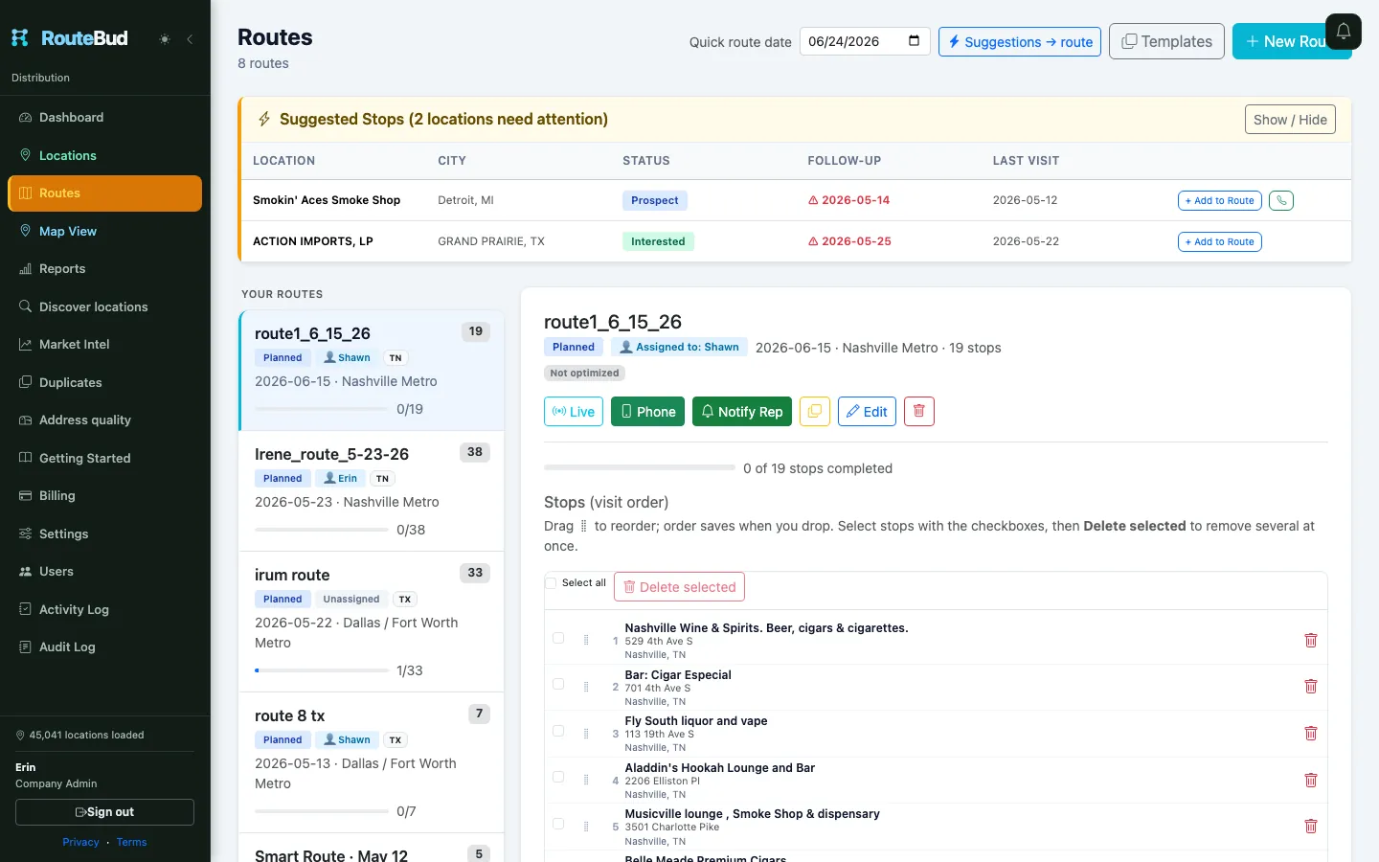Toggle the light/dark theme sun icon
The image size is (1379, 862).
point(165,39)
